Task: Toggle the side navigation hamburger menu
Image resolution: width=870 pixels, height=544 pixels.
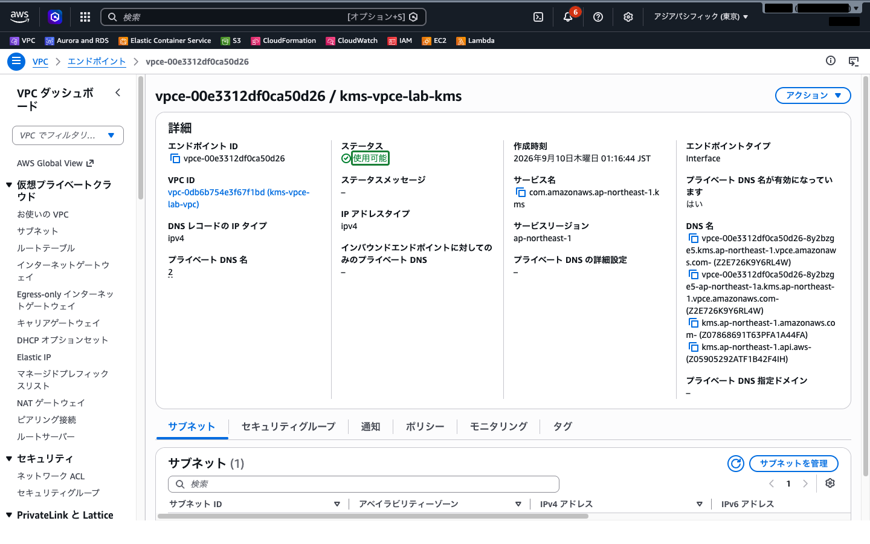Action: [16, 61]
